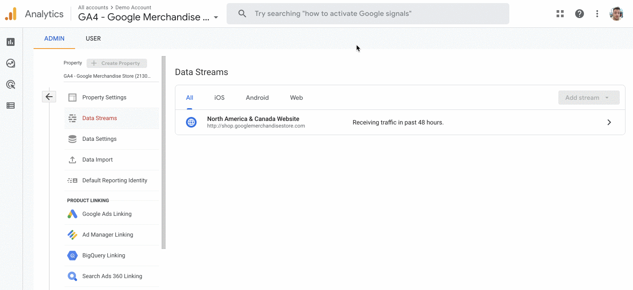
Task: Select the Web data stream tab
Action: coord(296,98)
